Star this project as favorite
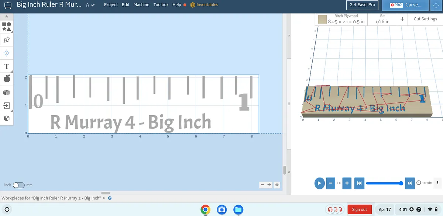The width and height of the screenshot is (443, 216). coord(87,5)
